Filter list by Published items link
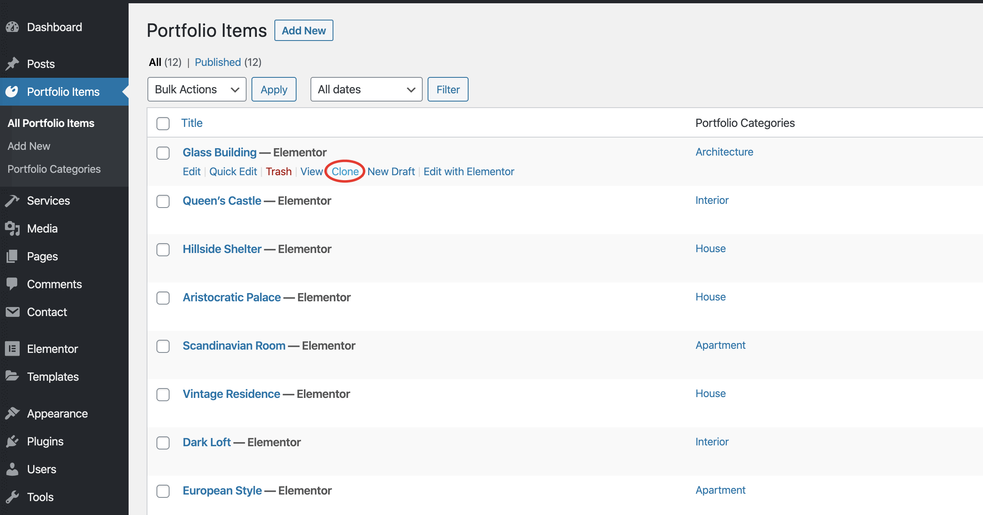The image size is (983, 515). coord(217,62)
